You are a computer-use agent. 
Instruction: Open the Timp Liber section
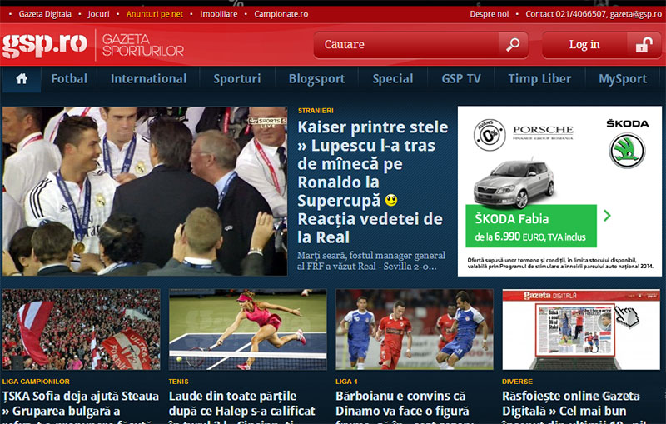point(539,79)
